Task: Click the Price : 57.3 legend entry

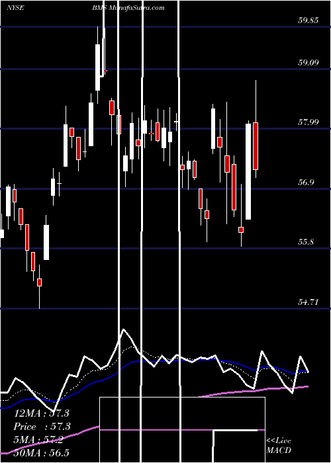Action: (41, 427)
